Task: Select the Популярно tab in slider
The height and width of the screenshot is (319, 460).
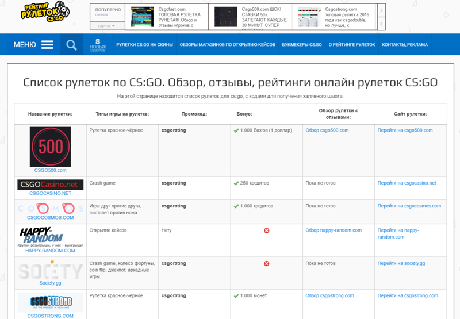Action: (x=108, y=10)
